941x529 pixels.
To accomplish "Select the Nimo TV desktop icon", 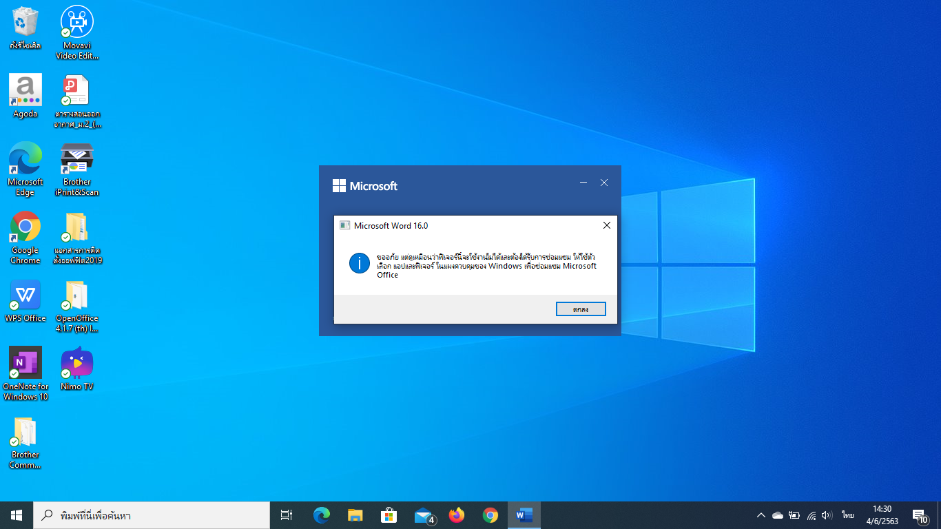I will [x=77, y=369].
